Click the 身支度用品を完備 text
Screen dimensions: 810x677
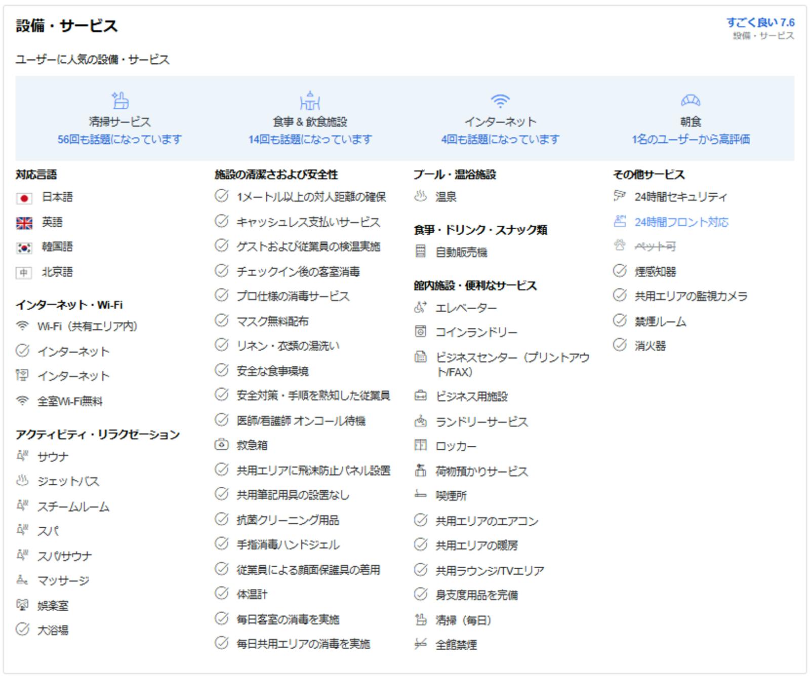click(477, 595)
